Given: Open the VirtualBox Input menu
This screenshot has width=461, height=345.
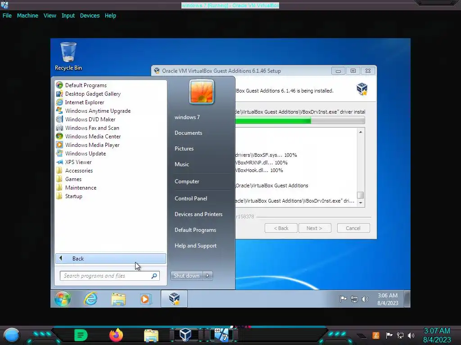Looking at the screenshot, I should (x=68, y=16).
